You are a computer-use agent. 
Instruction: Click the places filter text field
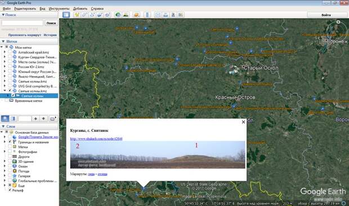(25, 118)
